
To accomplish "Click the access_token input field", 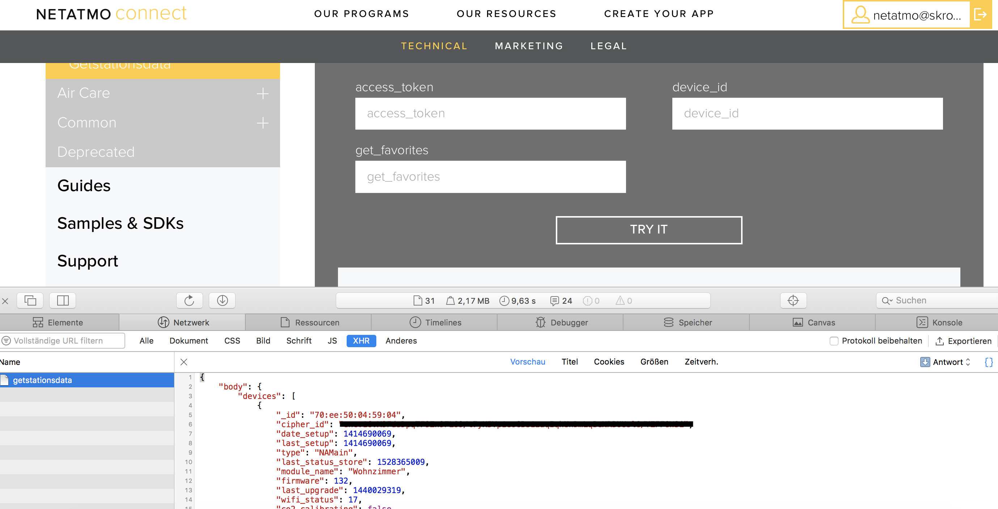I will pyautogui.click(x=490, y=114).
